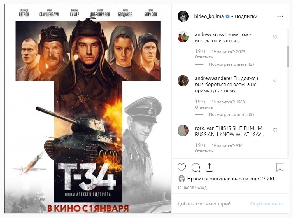
Task: Open rork.ivan avatar
Action: pyautogui.click(x=183, y=130)
